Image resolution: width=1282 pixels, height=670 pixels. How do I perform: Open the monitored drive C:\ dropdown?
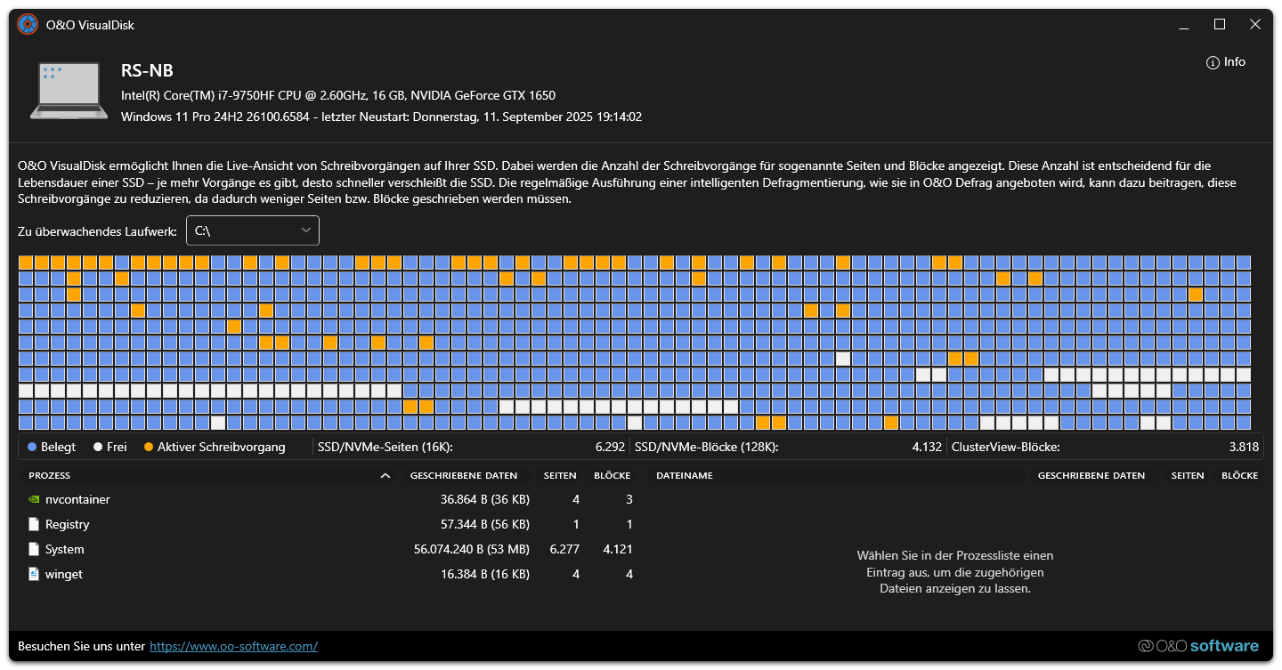point(252,230)
